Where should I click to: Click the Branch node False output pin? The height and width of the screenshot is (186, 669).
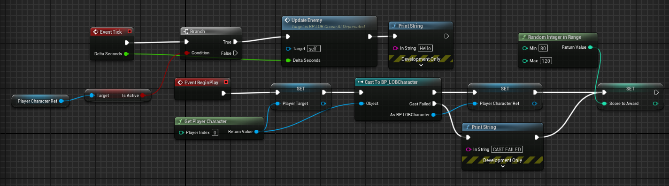coord(235,53)
